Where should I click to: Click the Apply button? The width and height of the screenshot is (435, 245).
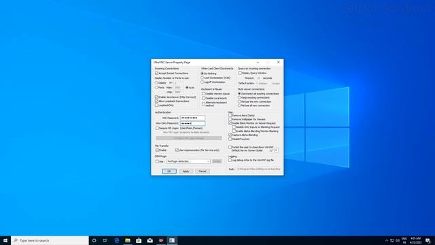186,171
